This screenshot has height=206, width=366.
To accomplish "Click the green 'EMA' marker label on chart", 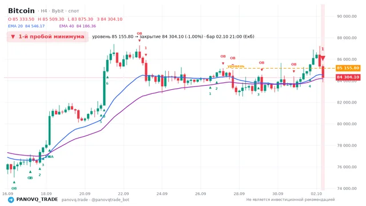I will [50, 157].
